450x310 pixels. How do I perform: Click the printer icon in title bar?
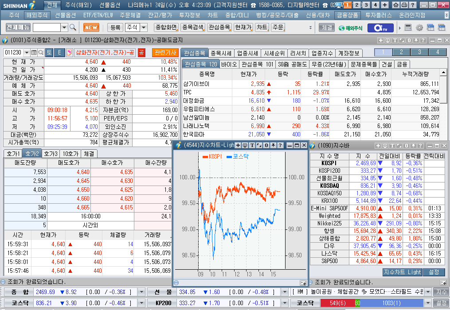(404, 5)
